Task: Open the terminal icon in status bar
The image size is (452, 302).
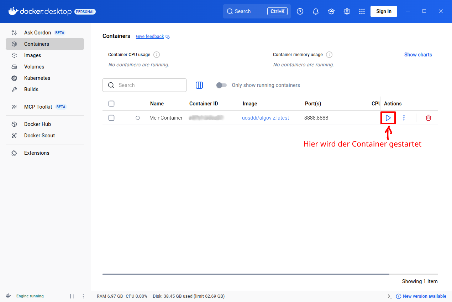Action: (x=390, y=296)
